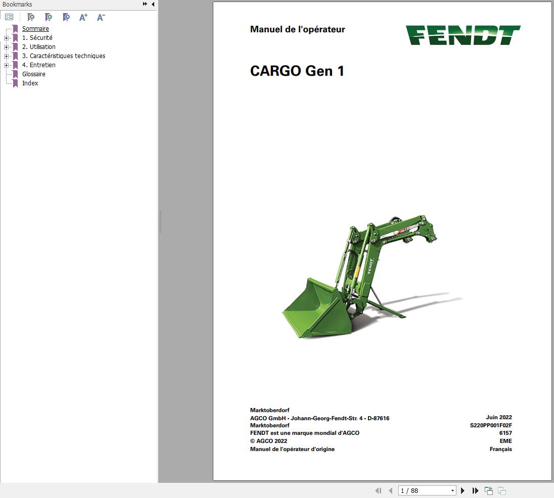The image size is (554, 498).
Task: Click the FENDT logo on the page
Action: coord(463,35)
